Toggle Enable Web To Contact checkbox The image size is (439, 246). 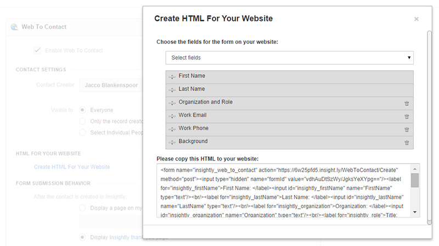[37, 51]
